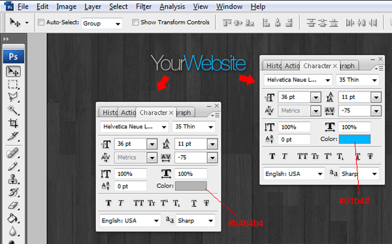Click the Align Bottom Edges icon
Image resolution: width=392 pixels, height=244 pixels.
point(250,23)
